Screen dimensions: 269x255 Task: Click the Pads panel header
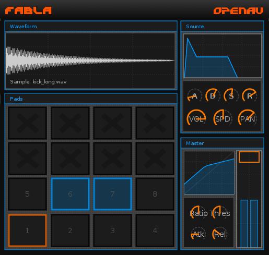pyautogui.click(x=91, y=99)
